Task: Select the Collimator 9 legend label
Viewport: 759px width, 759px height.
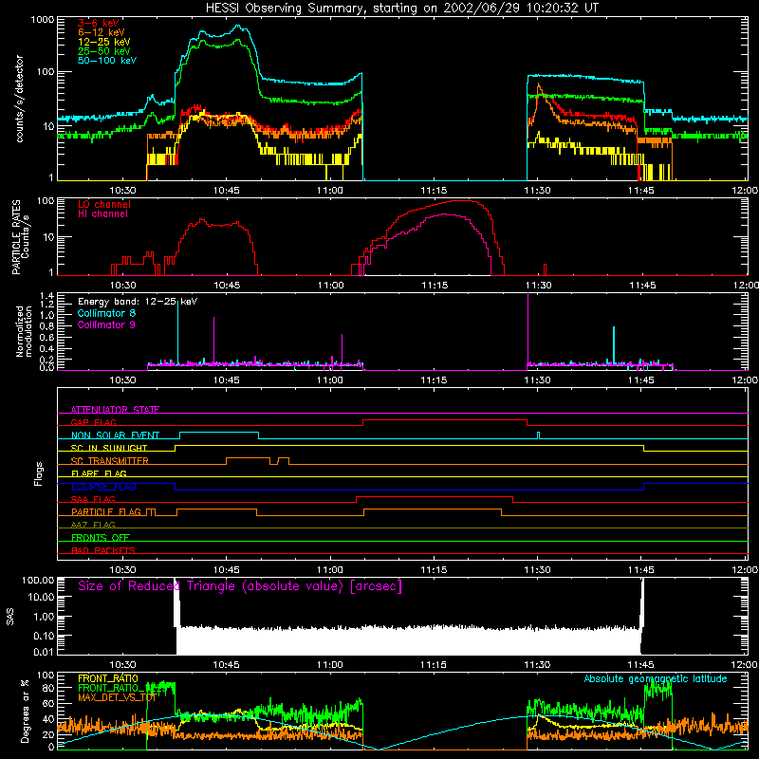Action: coord(106,324)
